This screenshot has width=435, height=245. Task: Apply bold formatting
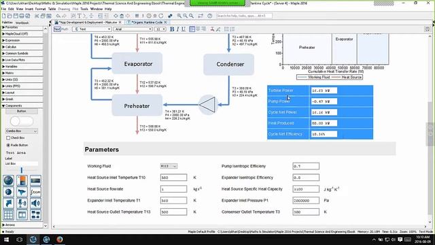tap(172, 29)
